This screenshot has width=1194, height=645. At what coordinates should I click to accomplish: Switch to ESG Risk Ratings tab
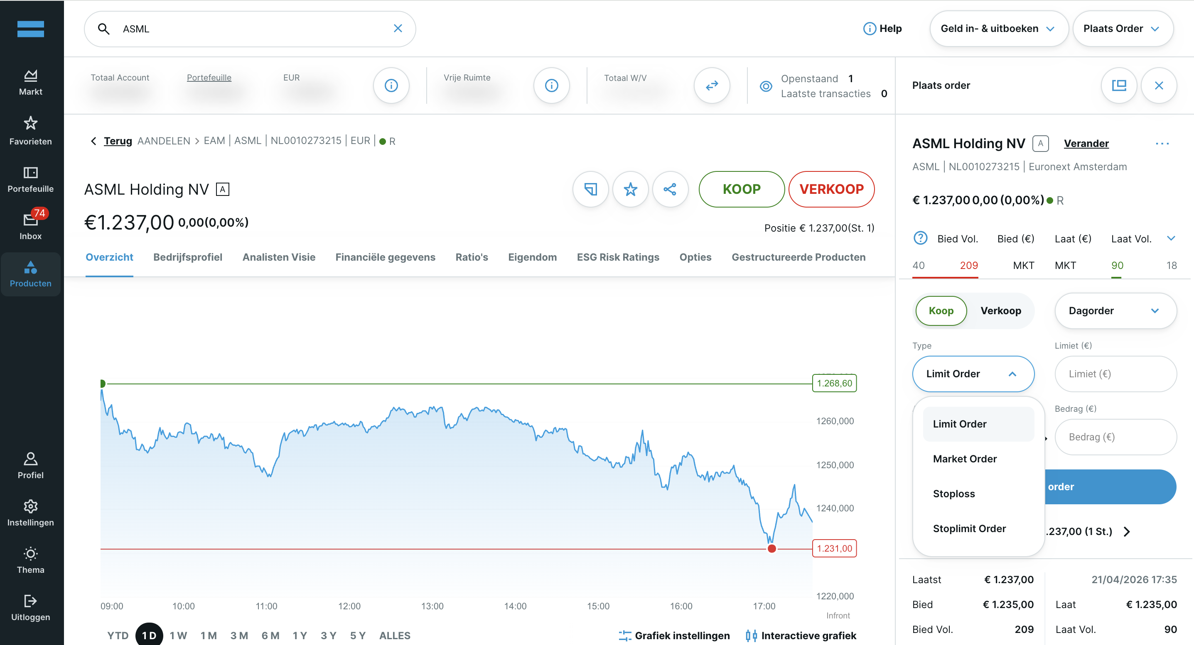point(618,257)
